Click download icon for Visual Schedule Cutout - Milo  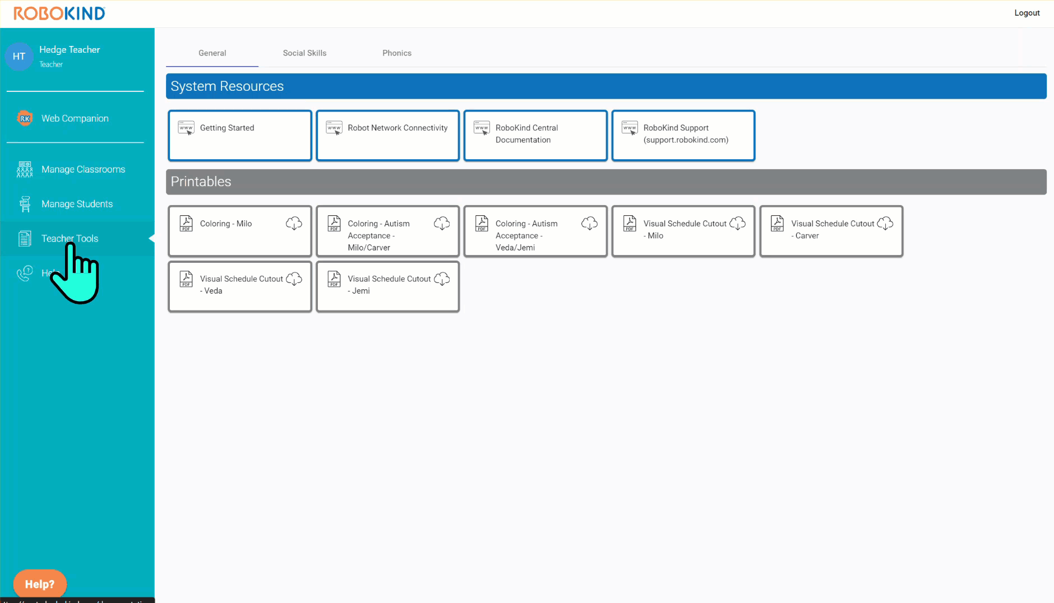pos(737,224)
